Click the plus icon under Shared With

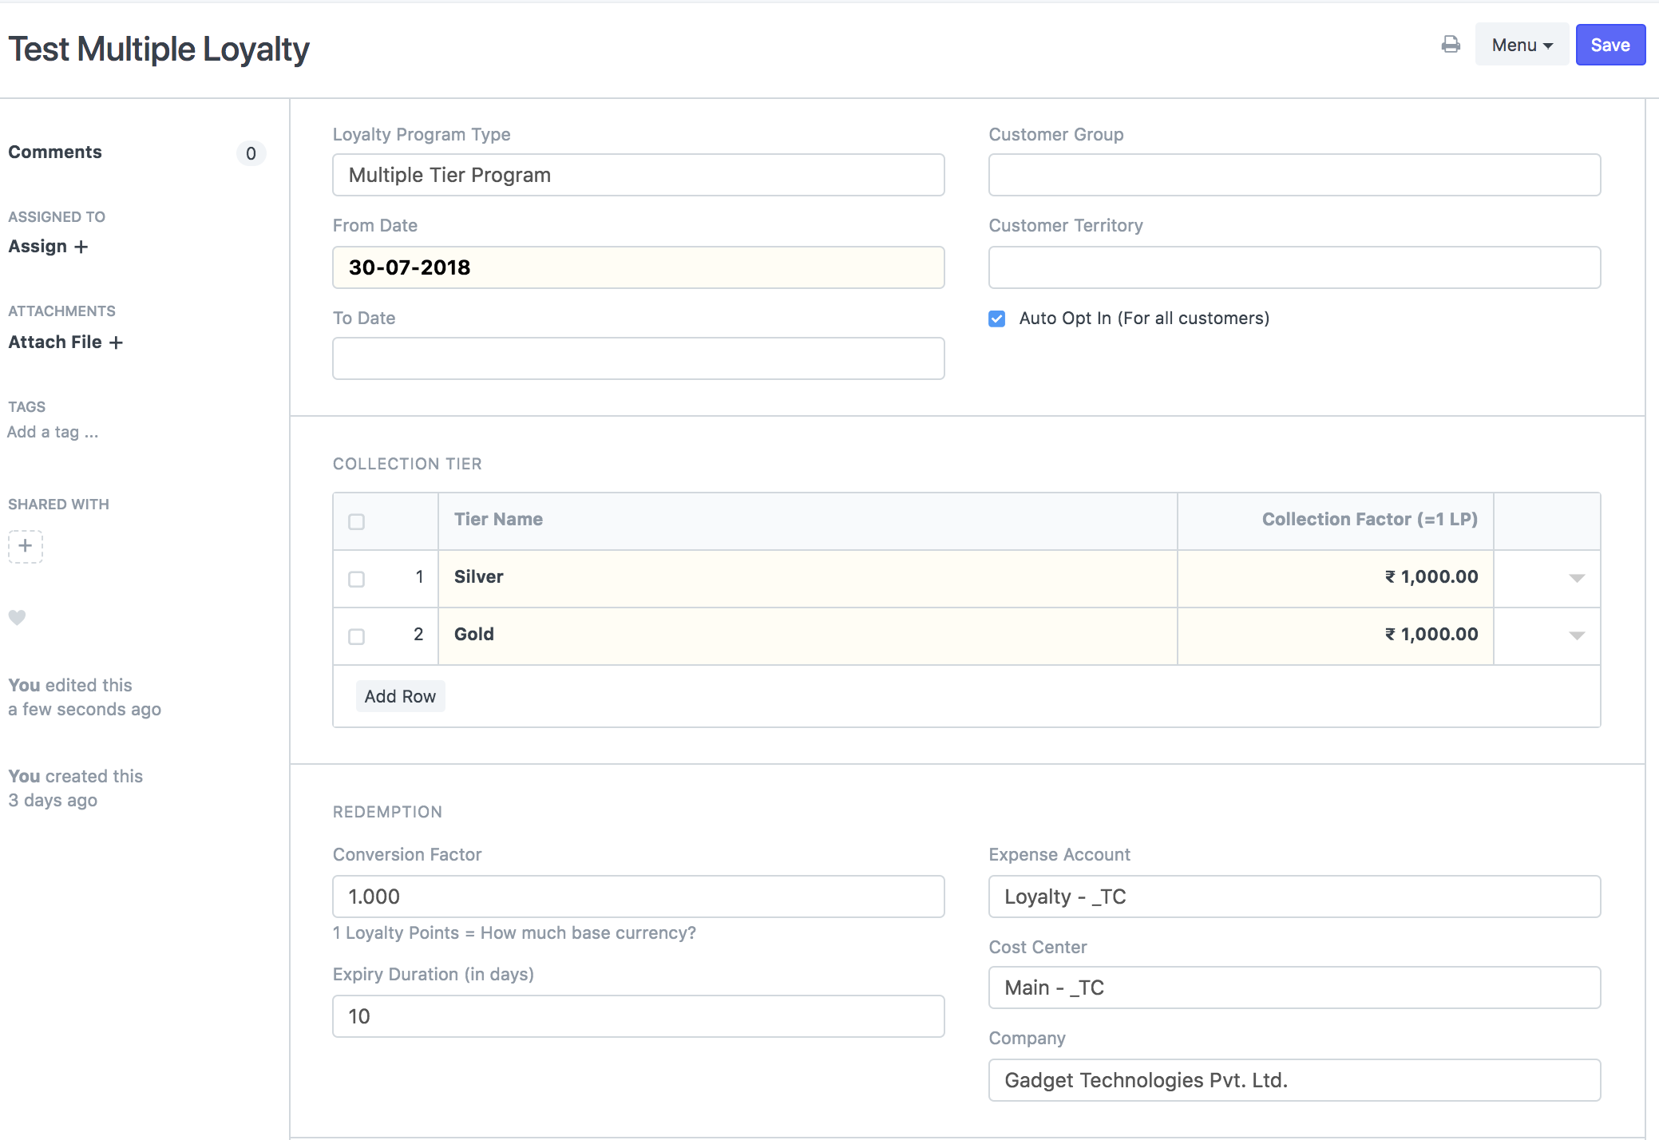coord(26,546)
